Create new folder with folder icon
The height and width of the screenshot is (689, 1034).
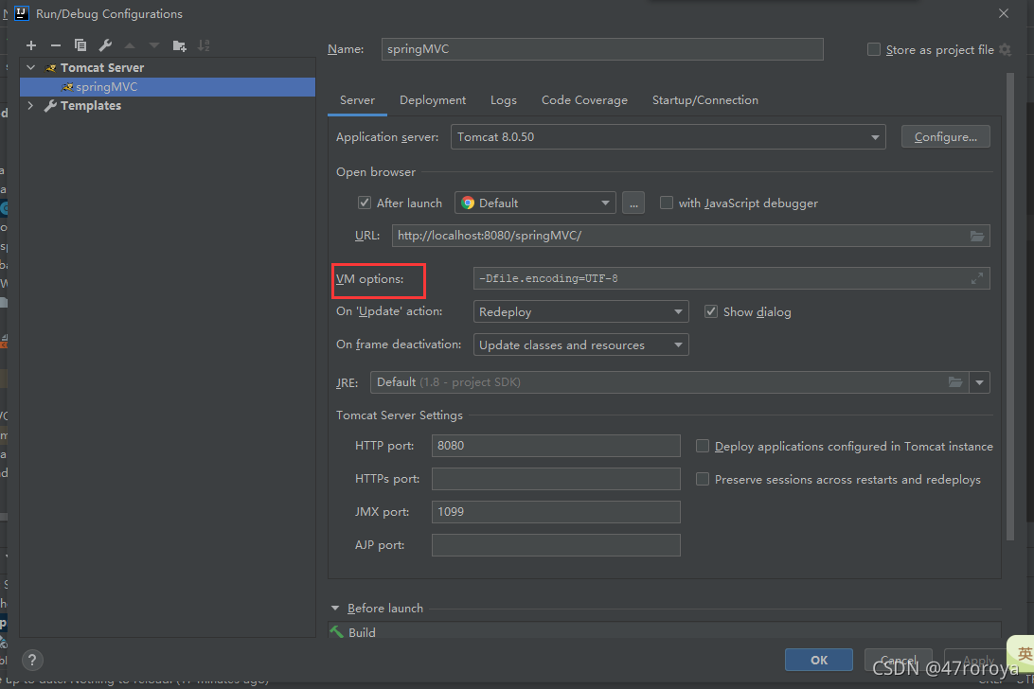179,45
